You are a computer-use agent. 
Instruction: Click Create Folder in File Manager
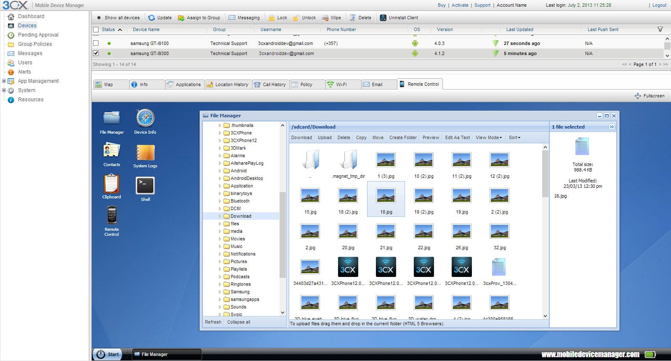[403, 137]
